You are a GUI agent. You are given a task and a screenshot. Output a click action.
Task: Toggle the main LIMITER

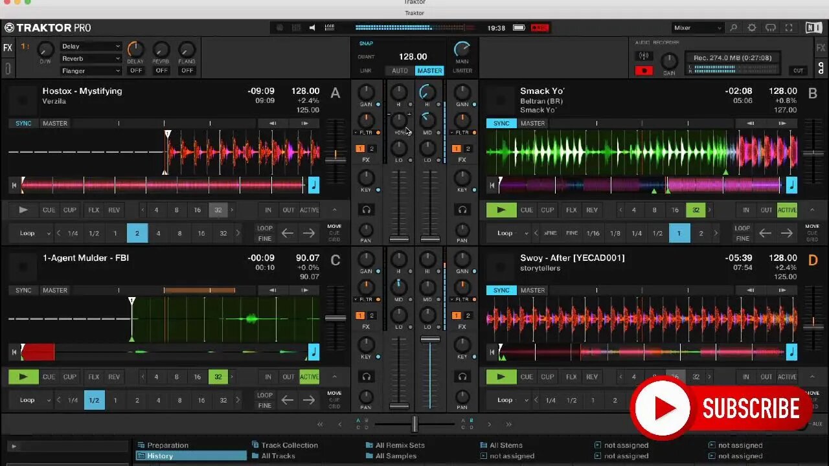(x=462, y=71)
